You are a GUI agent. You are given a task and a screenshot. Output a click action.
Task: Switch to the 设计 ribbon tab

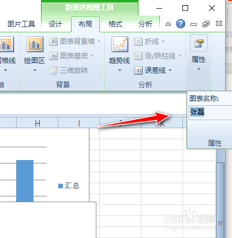point(55,24)
